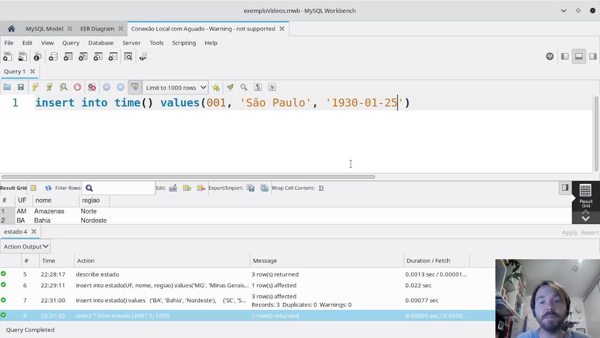Image resolution: width=600 pixels, height=338 pixels.
Task: Go to the Workbench home screen
Action: [x=11, y=29]
